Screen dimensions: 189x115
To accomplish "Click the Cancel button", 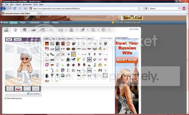I will (18, 39).
